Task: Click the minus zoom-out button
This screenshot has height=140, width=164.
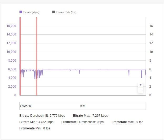Action: coord(141,90)
